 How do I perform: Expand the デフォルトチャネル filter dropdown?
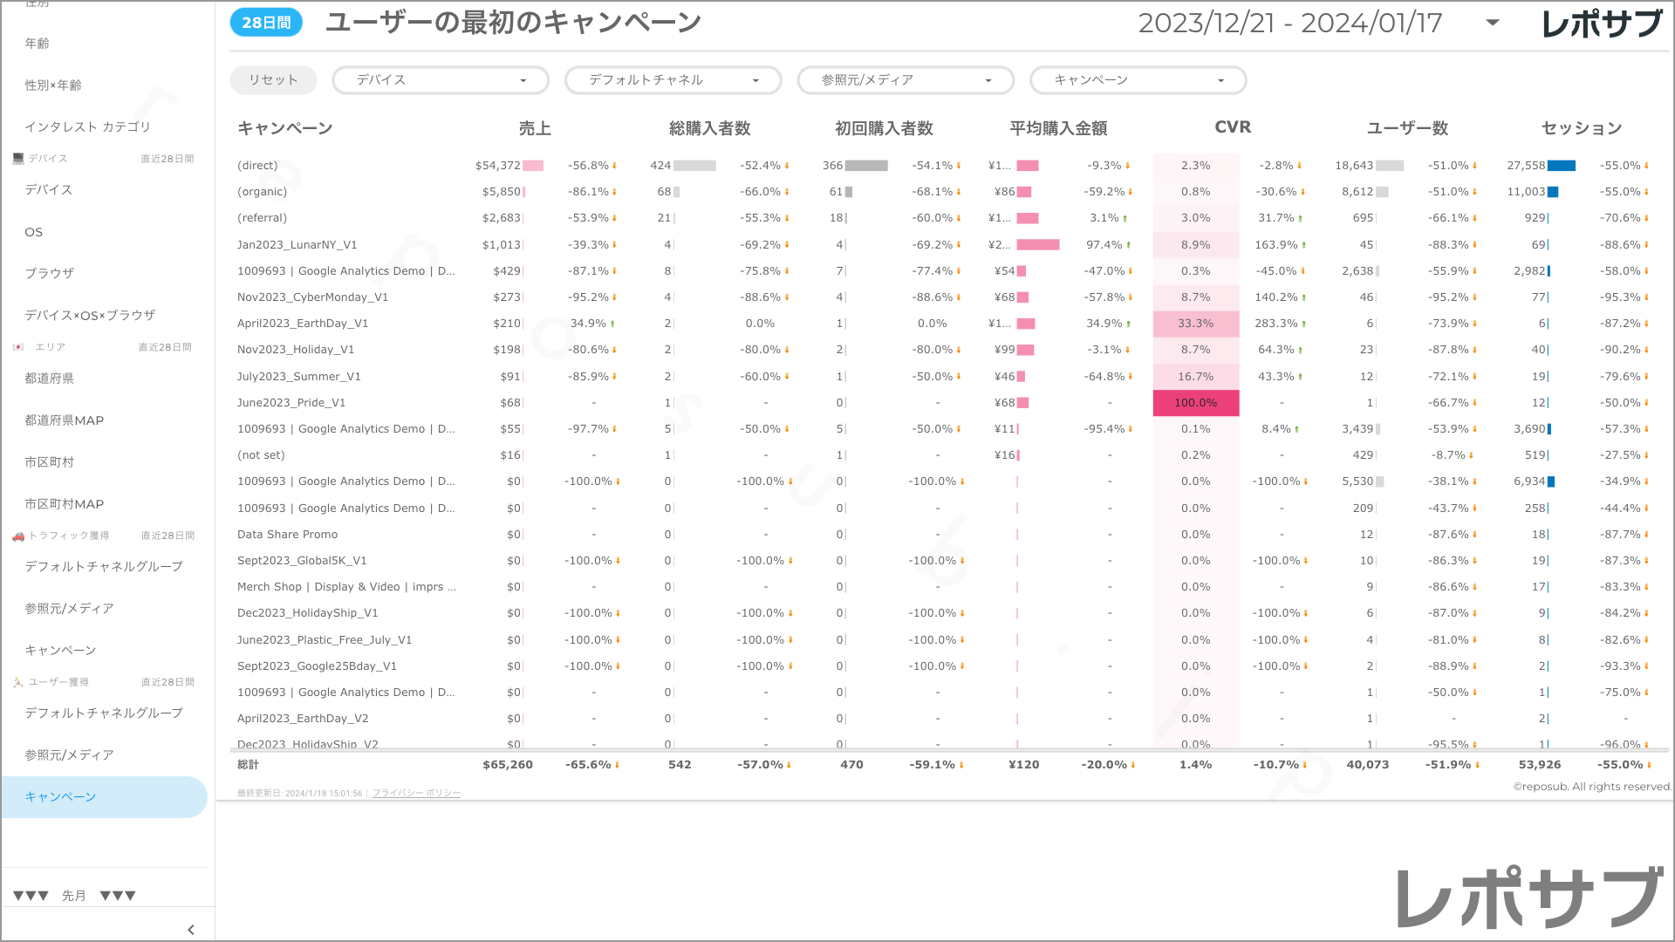click(673, 80)
